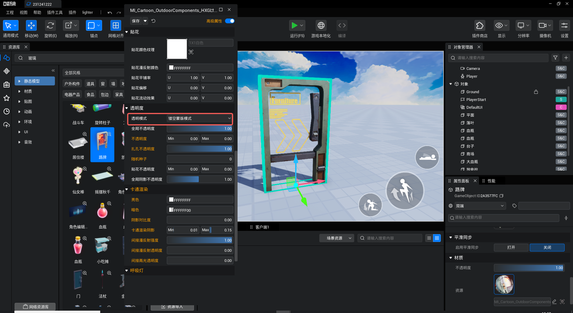Viewport: 573px width, 313px height.
Task: Open the 透明模式 dropdown
Action: pyautogui.click(x=200, y=119)
